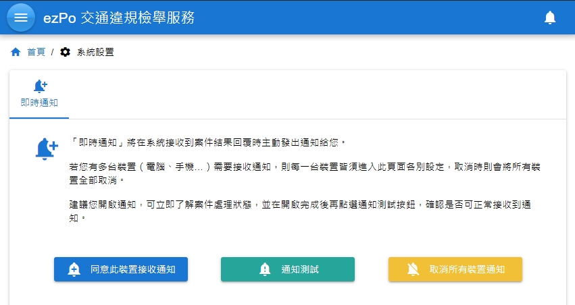
Task: Select the 系統設置 breadcrumb item
Action: pyautogui.click(x=95, y=52)
